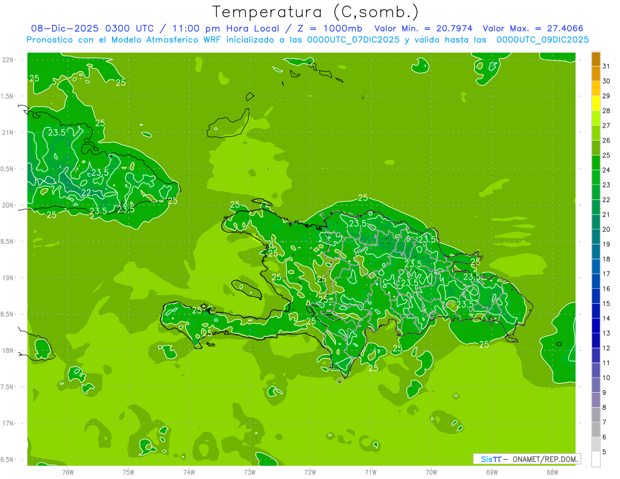
Task: Click the '19' value on the color scale
Action: [607, 244]
